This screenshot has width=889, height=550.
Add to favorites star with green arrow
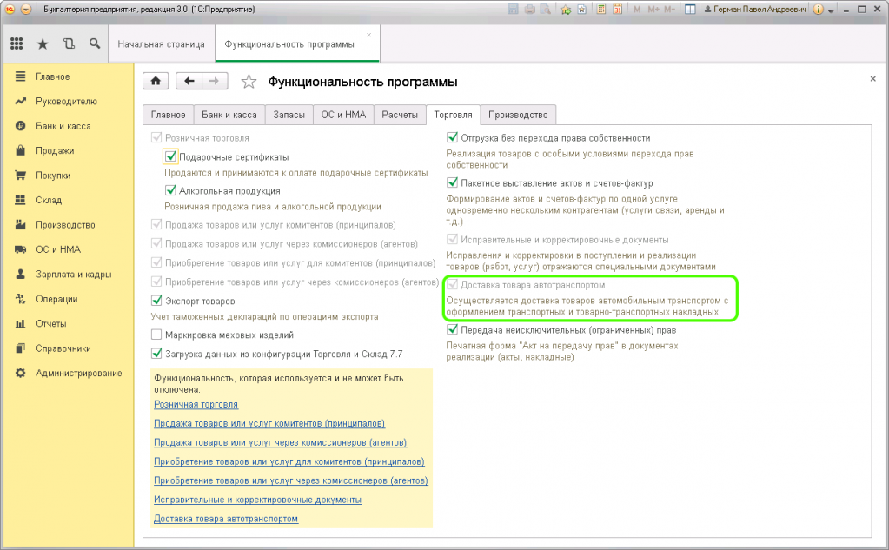566,9
